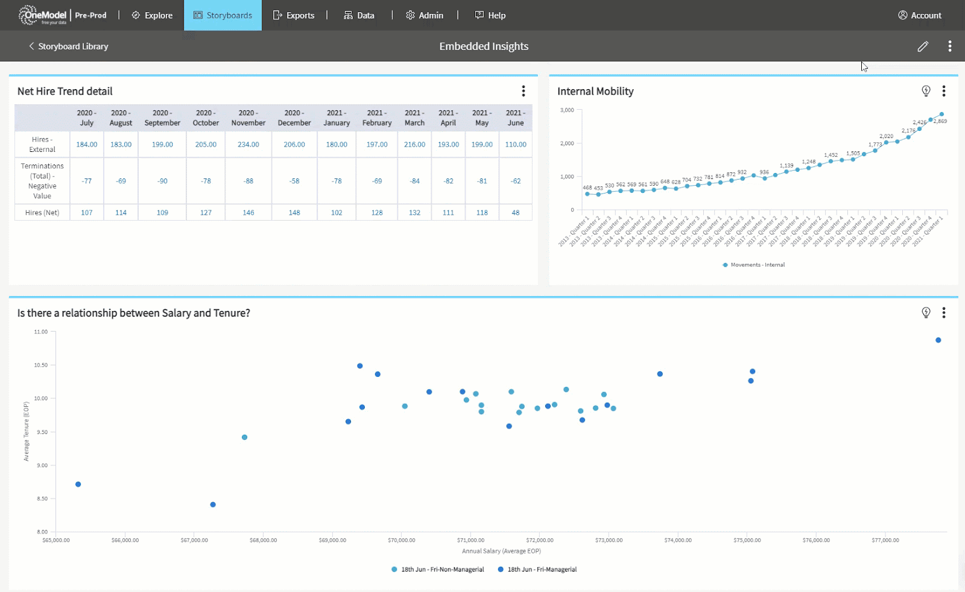Toggle 18th Jun Fri-Non-Managerial legend series
Screen dimensions: 965x592
[x=438, y=569]
